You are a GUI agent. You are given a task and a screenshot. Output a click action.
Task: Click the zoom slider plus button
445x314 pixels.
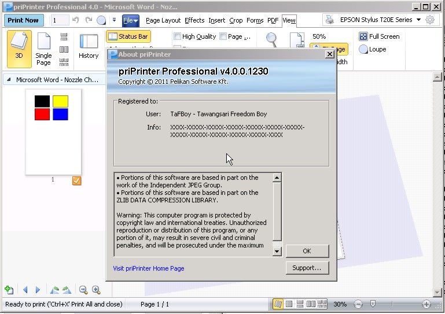426,304
